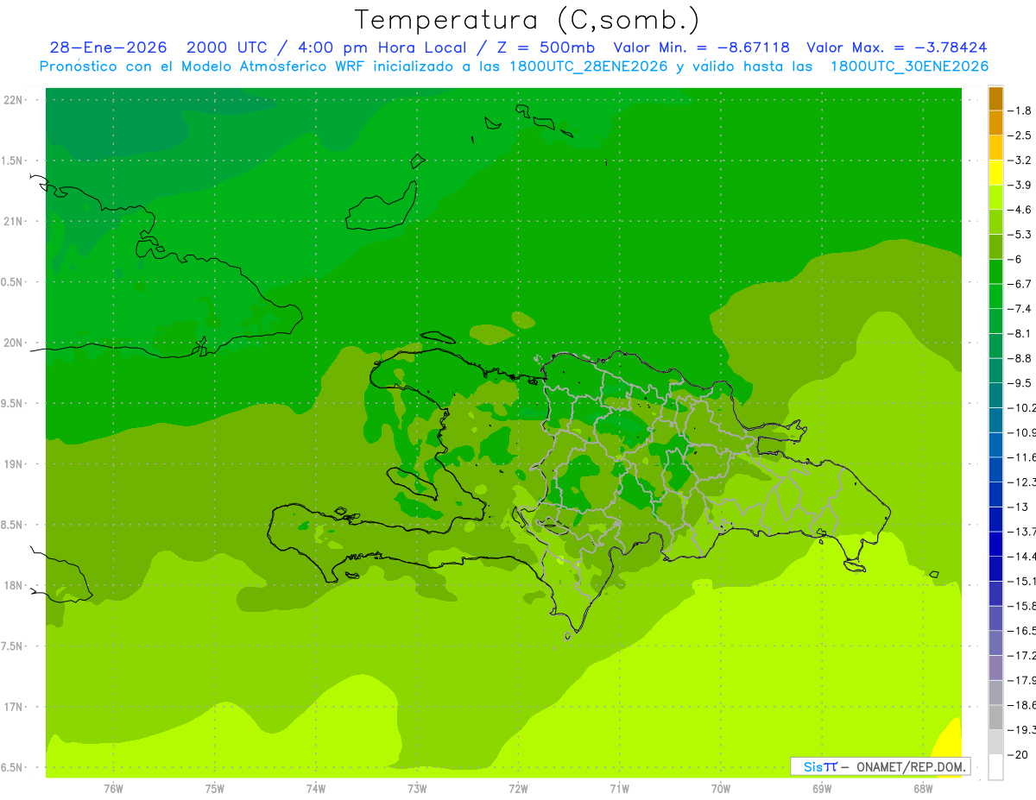Pick the purple swatch between -17.2 and -17.9
Viewport: 1036px width, 800px height.
click(995, 667)
